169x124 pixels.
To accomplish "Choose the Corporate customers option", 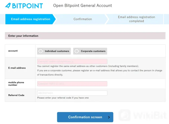I will pyautogui.click(x=90, y=51).
